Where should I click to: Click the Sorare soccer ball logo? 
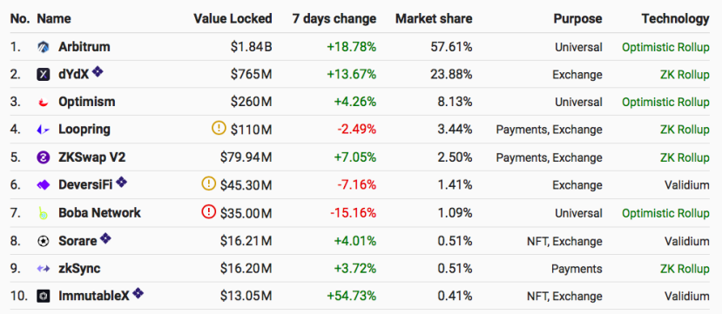(x=43, y=241)
